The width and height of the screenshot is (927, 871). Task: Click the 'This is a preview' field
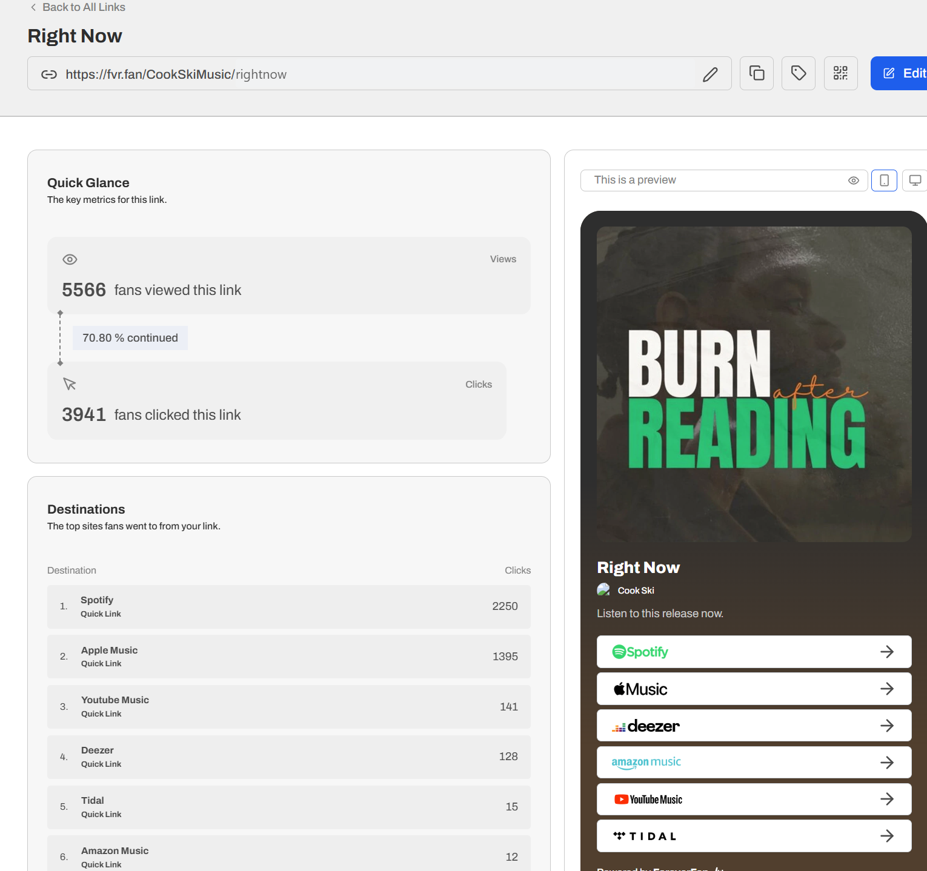point(724,180)
